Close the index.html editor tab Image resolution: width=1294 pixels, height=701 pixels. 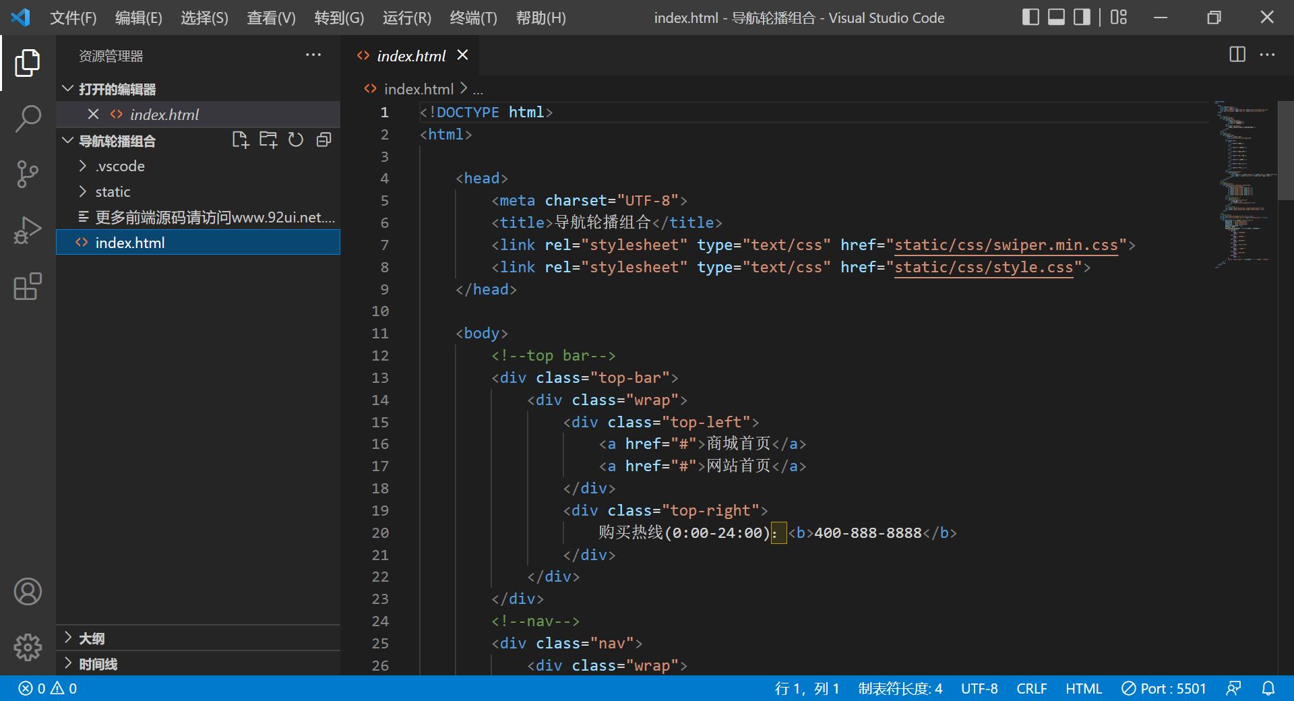462,55
